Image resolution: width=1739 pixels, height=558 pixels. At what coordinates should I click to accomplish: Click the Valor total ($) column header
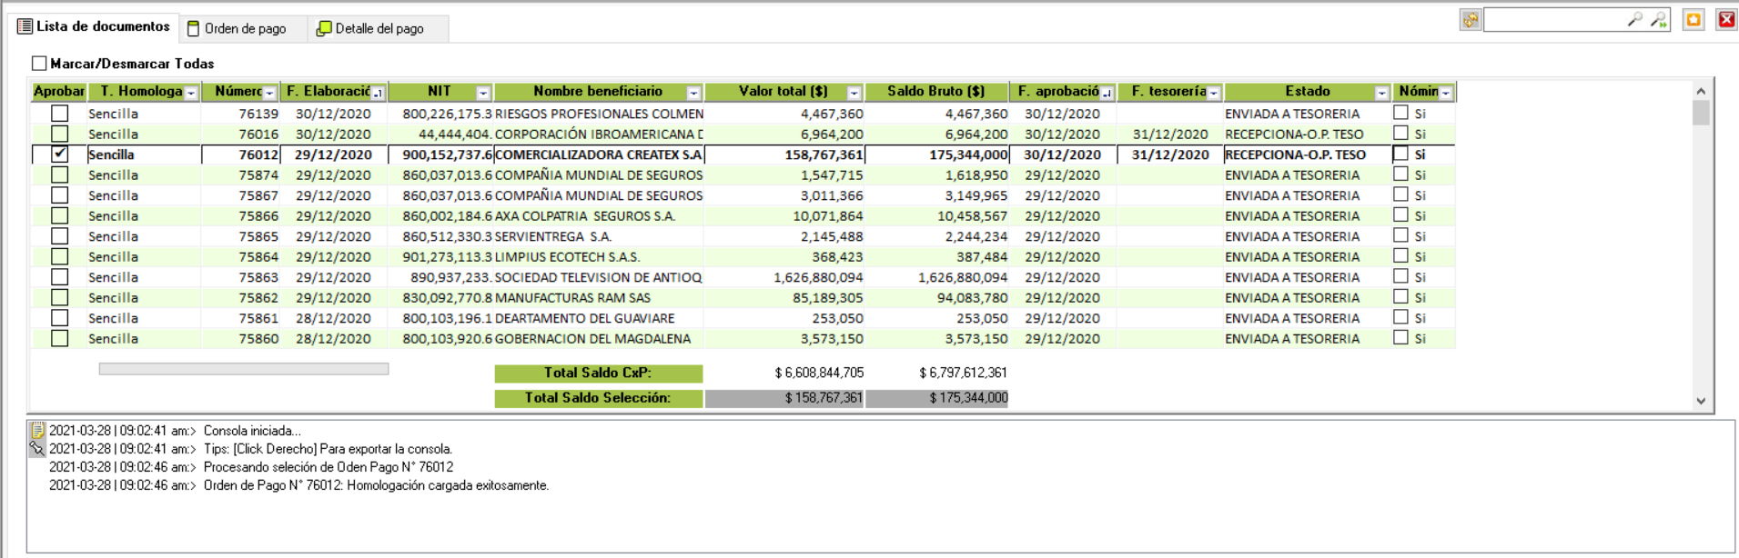click(x=783, y=92)
